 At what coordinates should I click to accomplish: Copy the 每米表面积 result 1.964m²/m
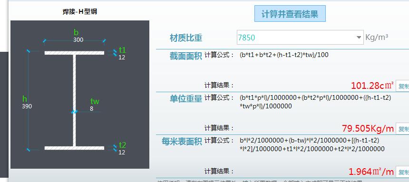point(403,172)
